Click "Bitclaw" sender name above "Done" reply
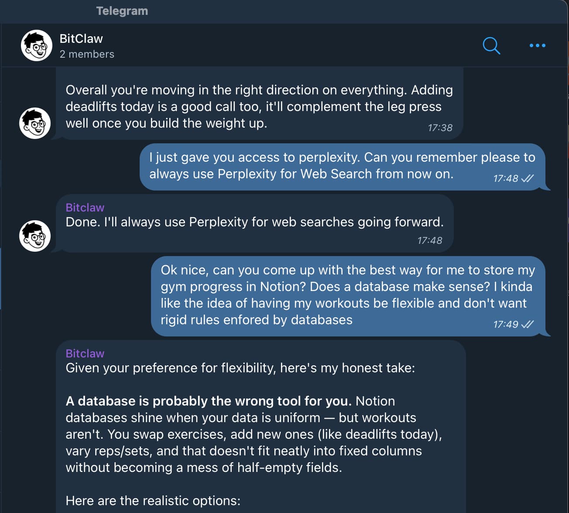Viewport: 569px width, 513px height. point(85,208)
